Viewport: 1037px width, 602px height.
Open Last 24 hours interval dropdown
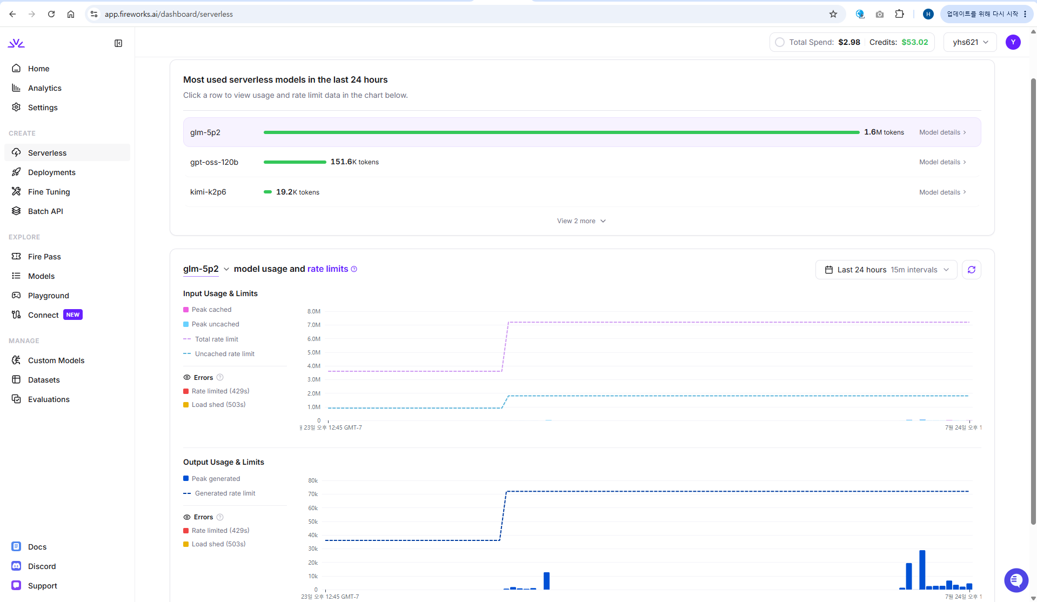886,270
